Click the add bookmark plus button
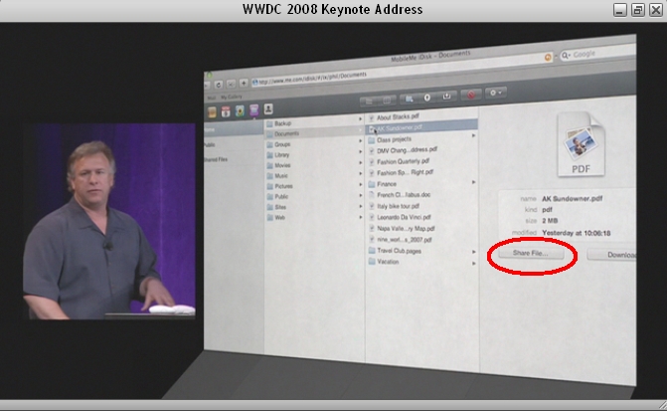 pos(244,83)
